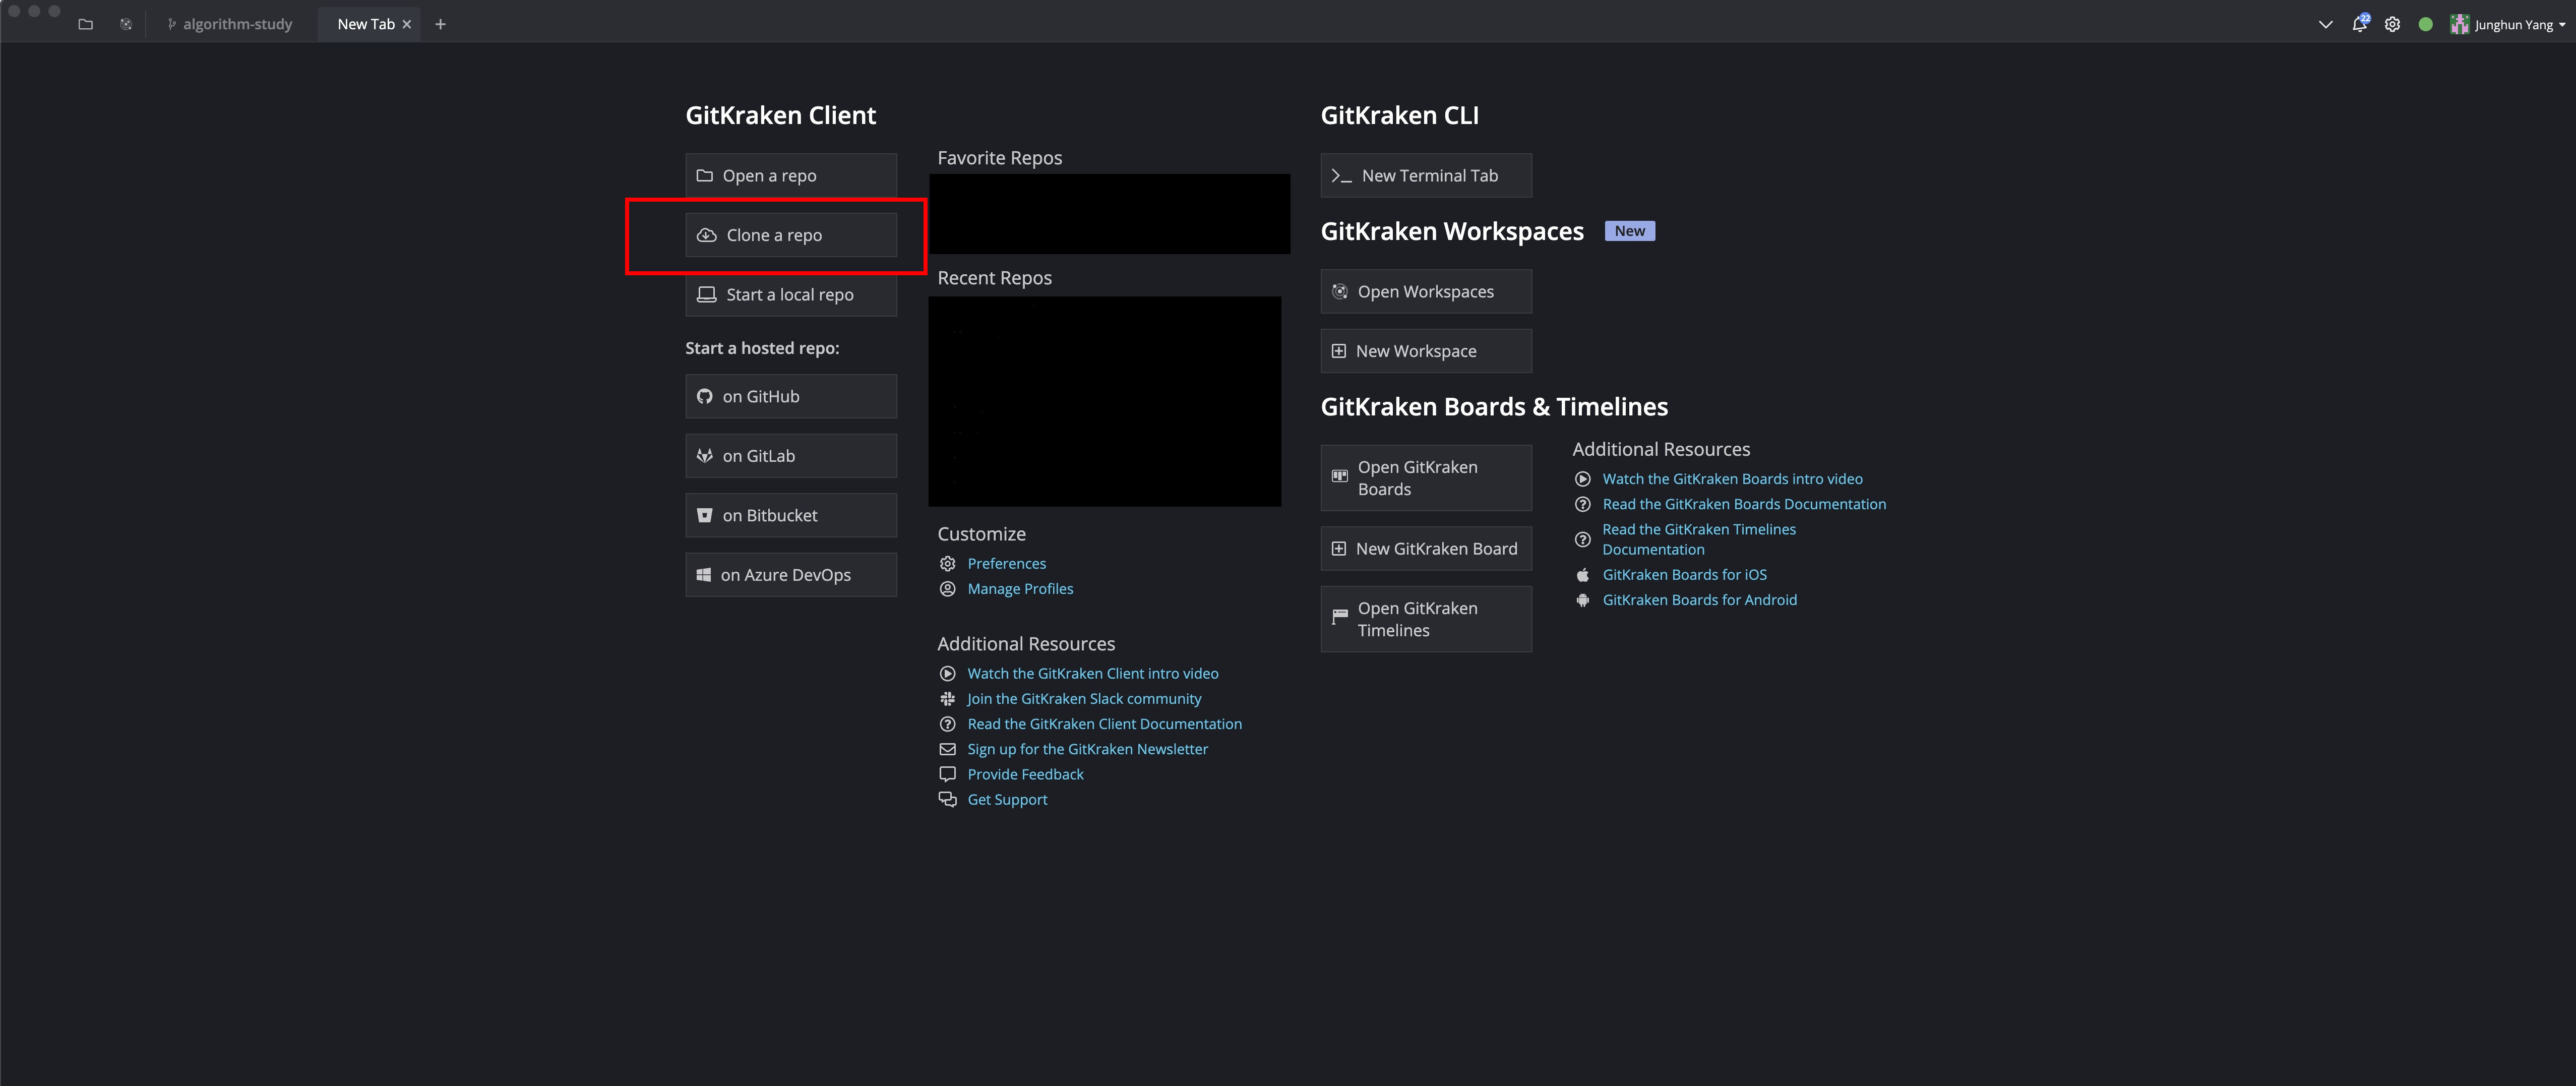Open the repo folder icon in top bar
The image size is (2576, 1086).
pos(85,24)
